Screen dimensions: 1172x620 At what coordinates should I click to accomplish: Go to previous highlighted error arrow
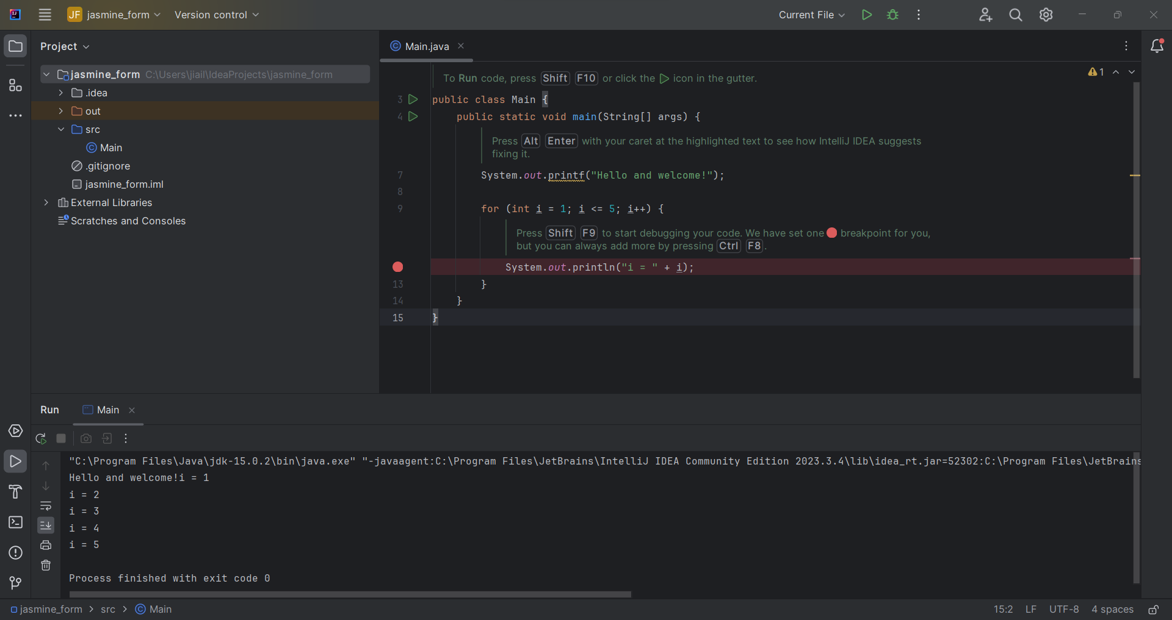(x=1116, y=72)
